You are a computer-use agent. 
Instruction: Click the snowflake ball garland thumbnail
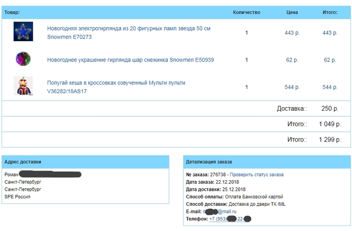point(23,59)
